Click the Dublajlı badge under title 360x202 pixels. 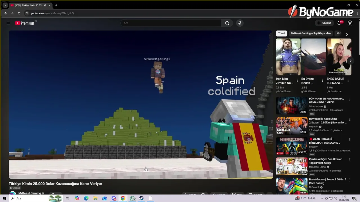15,188
